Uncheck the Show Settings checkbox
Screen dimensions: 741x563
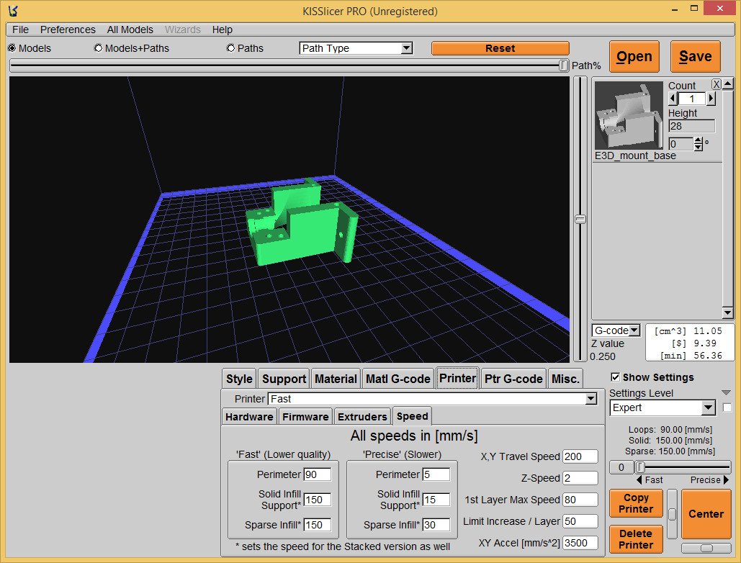[x=615, y=377]
